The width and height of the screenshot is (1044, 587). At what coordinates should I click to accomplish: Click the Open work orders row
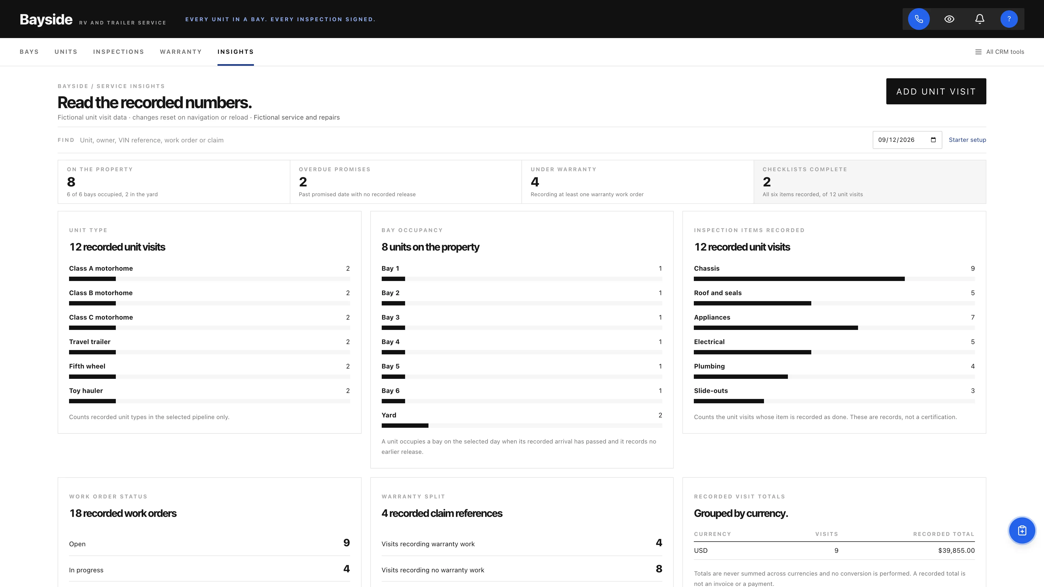(x=209, y=543)
